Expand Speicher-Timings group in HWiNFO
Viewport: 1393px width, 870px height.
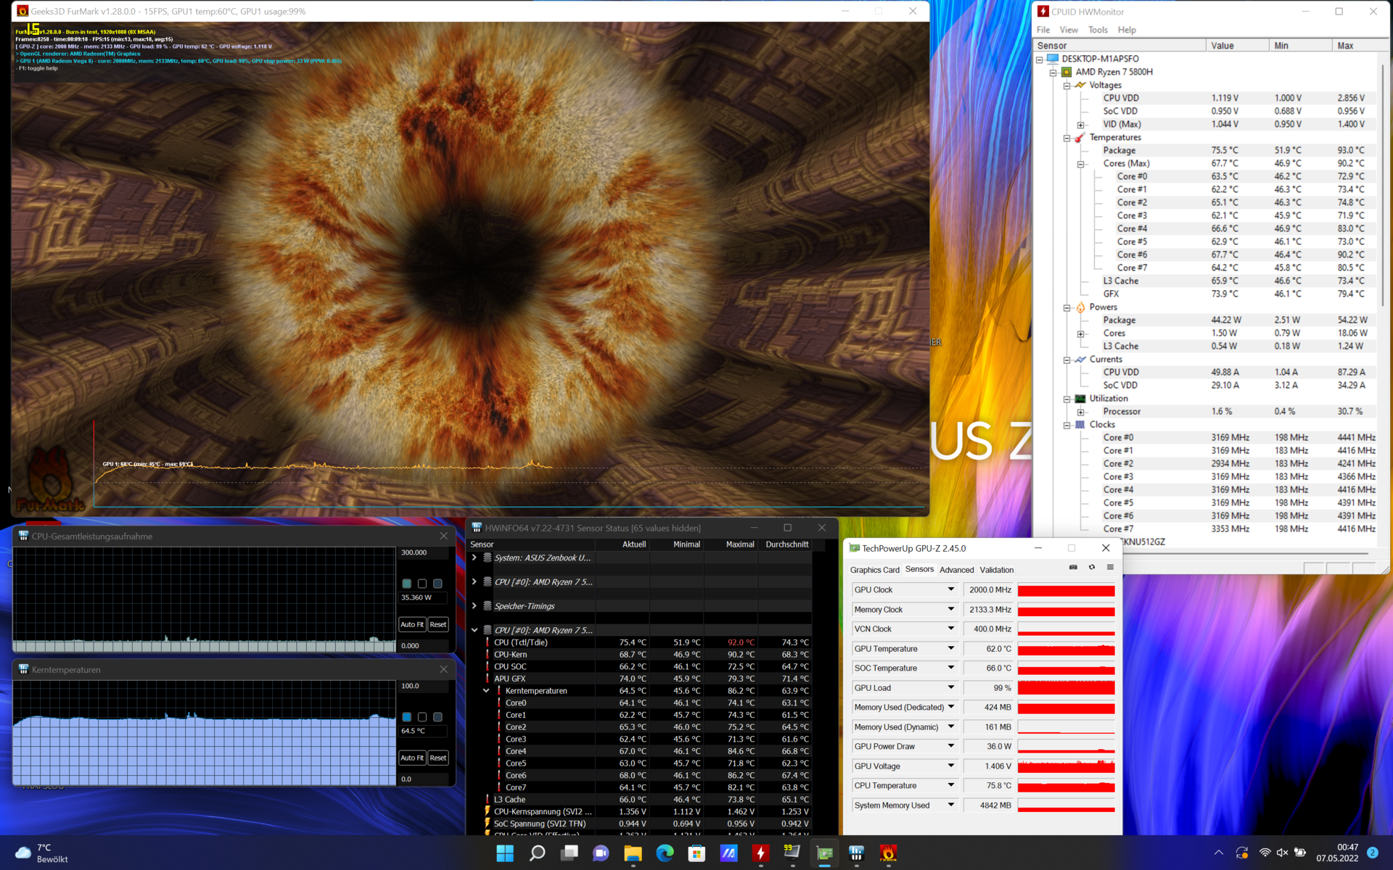click(474, 606)
